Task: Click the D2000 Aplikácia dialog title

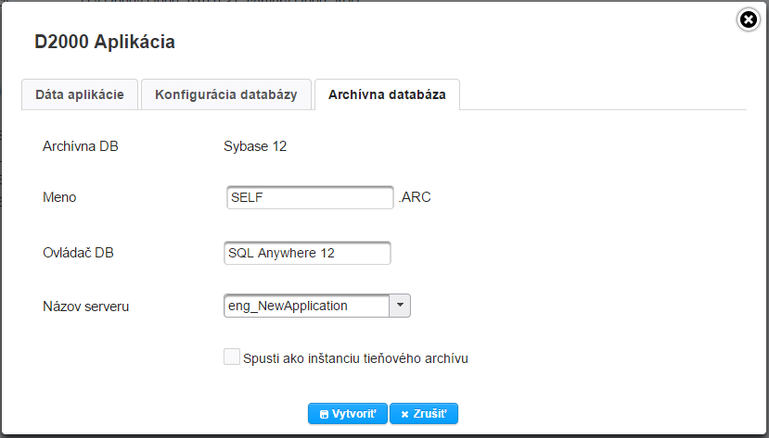Action: click(105, 42)
